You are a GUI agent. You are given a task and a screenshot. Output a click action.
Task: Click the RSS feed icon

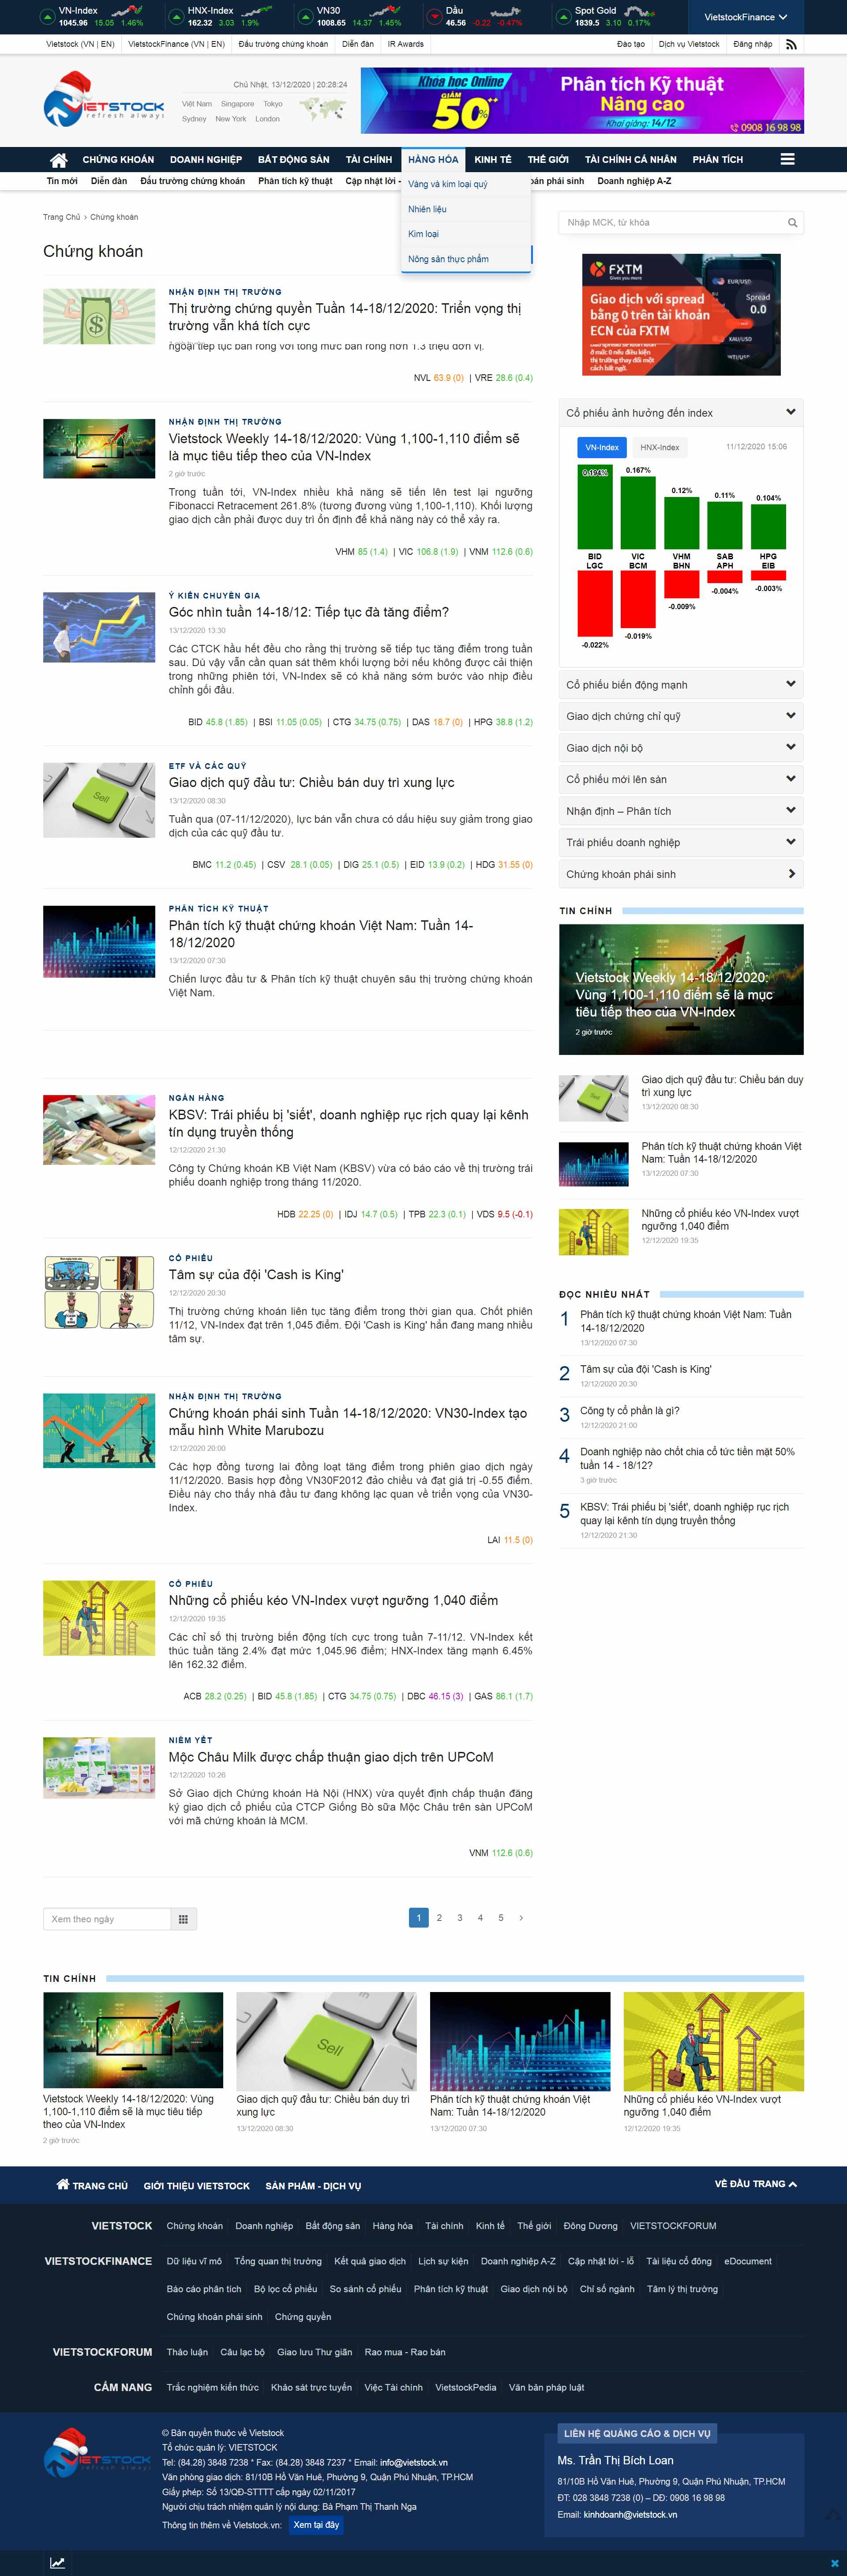[791, 44]
